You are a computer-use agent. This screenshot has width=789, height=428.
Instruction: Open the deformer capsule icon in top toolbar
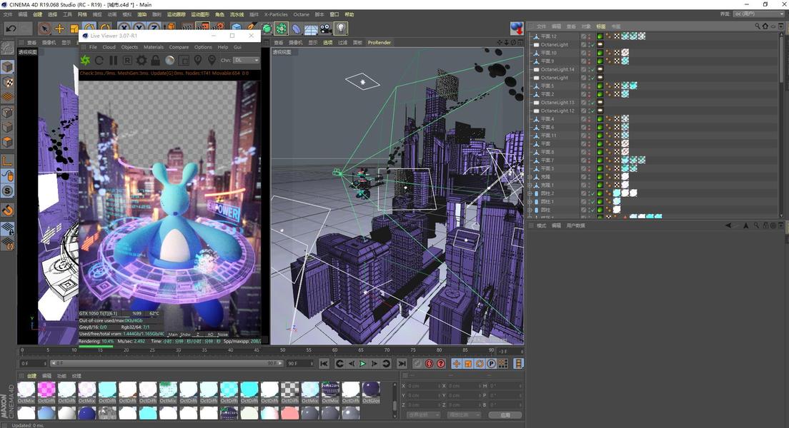click(297, 29)
